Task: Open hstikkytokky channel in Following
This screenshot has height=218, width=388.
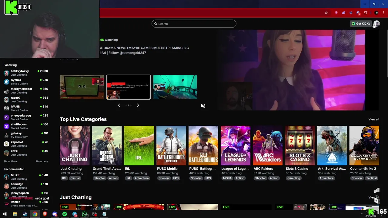Action: pos(26,73)
